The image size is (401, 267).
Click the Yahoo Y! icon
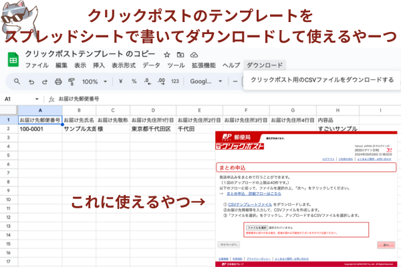(x=389, y=150)
